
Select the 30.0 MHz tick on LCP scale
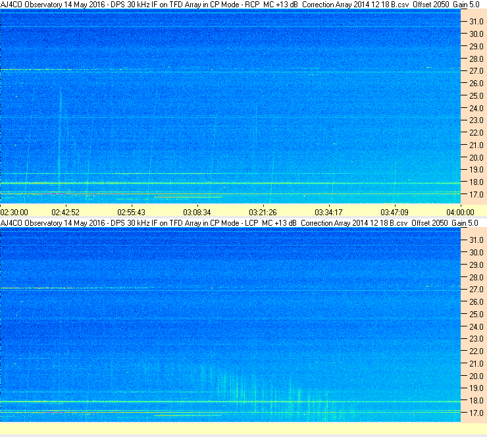pos(476,253)
